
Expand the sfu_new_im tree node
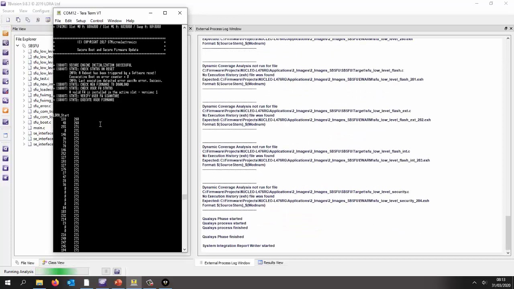click(x=24, y=84)
